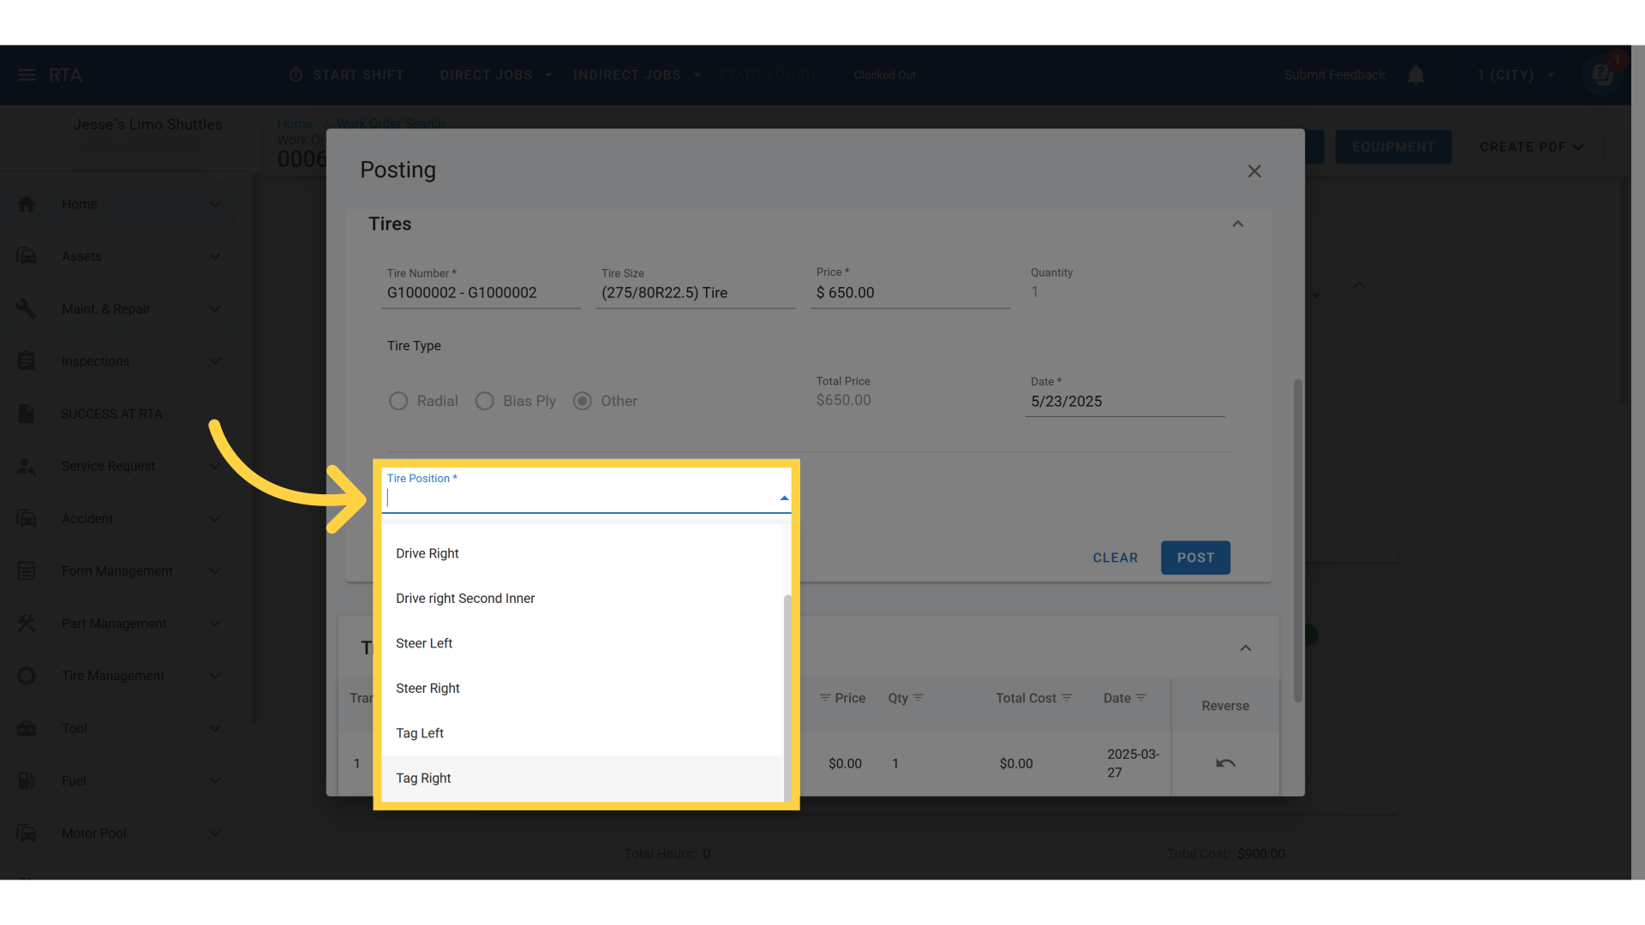The image size is (1645, 925).
Task: Click the Home house icon in sidebar
Action: [27, 204]
